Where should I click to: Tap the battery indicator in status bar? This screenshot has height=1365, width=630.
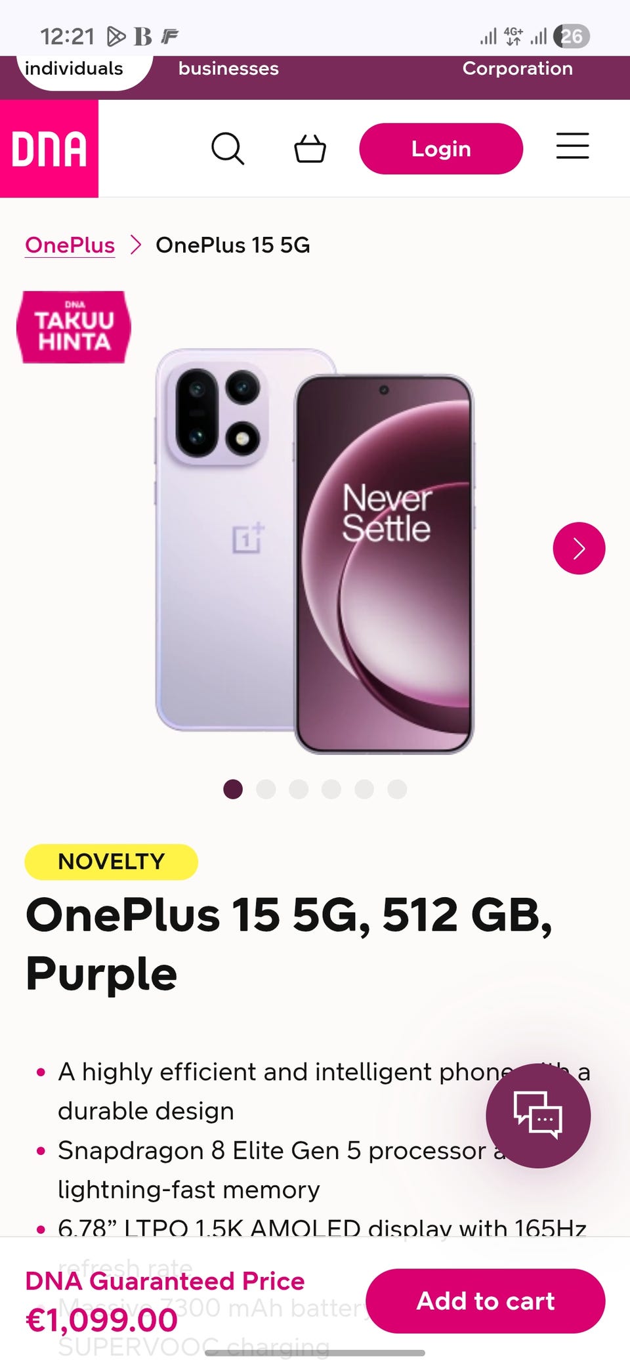click(x=572, y=36)
